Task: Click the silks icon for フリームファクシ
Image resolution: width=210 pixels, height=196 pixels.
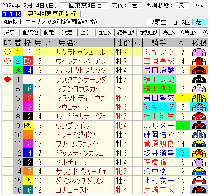Action: (x=199, y=144)
